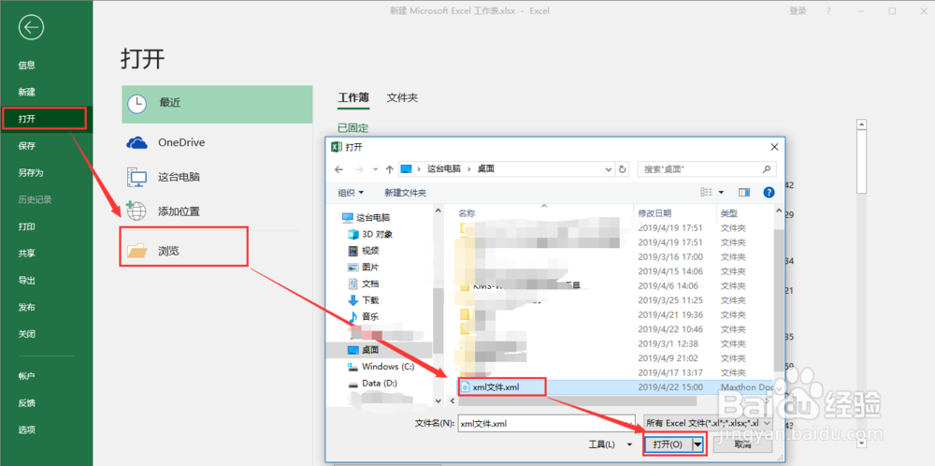This screenshot has height=466, width=935.
Task: Open the 反馈 page
Action: click(27, 402)
